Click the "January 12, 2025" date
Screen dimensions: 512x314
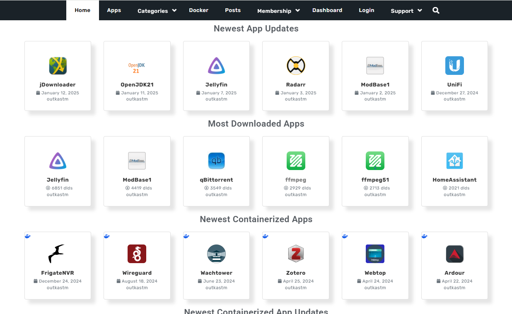click(60, 93)
